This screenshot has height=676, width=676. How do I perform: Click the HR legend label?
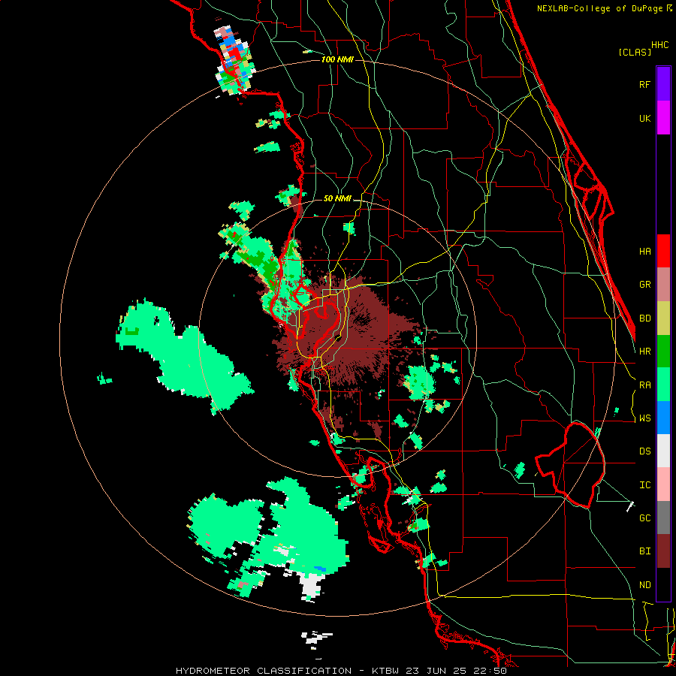[645, 352]
